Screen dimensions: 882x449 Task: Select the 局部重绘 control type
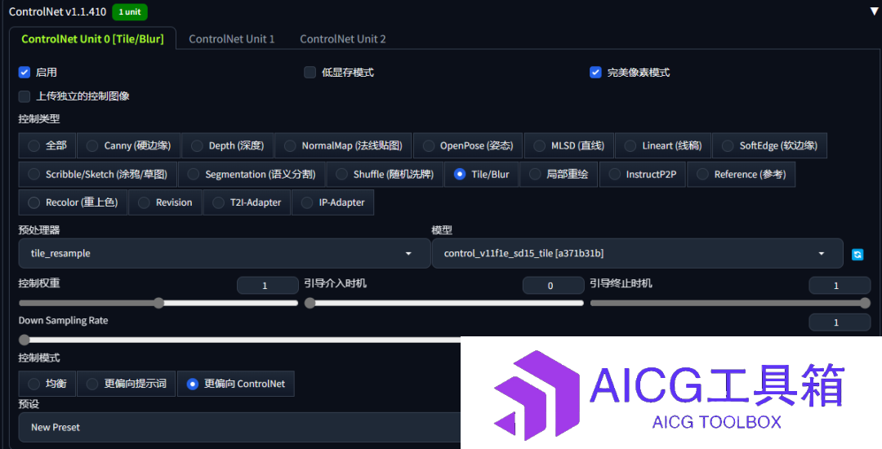559,174
